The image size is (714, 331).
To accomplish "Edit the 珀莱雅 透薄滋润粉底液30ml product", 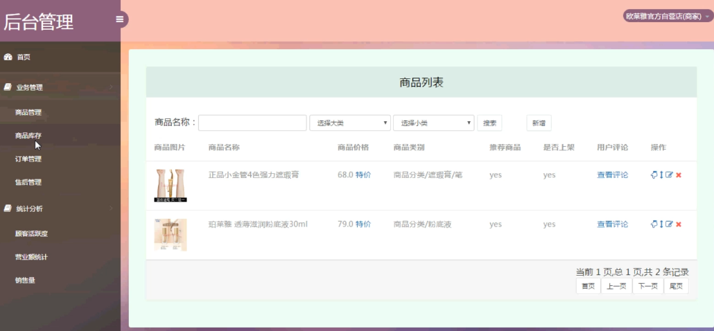I will pyautogui.click(x=669, y=224).
